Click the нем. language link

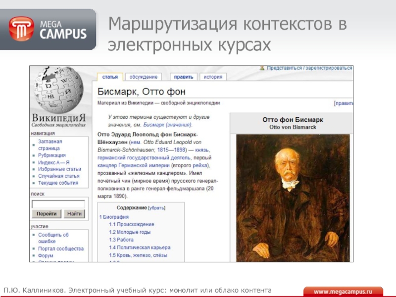[x=136, y=142]
